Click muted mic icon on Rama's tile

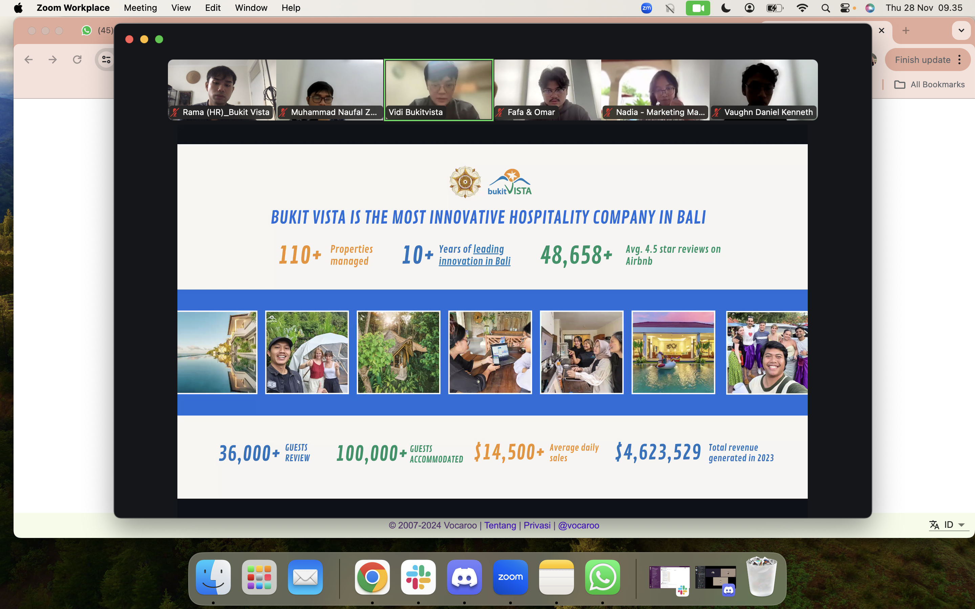click(175, 112)
